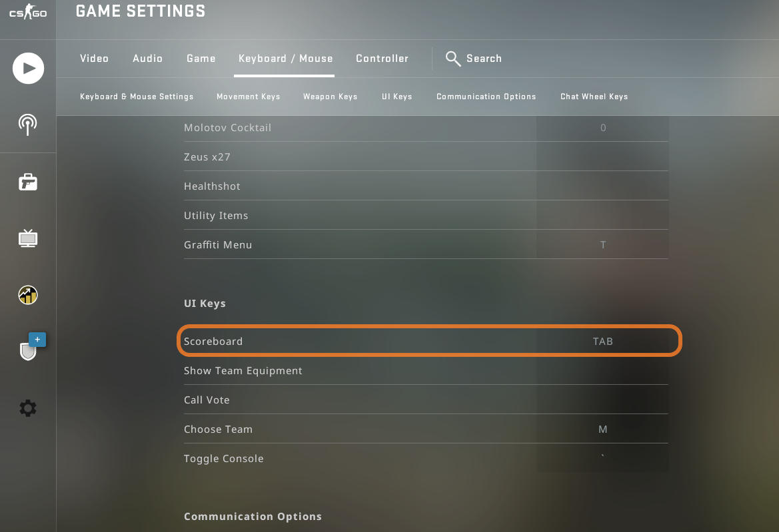Select the Watch TV icon
Screen dimensions: 779x532
[28, 238]
